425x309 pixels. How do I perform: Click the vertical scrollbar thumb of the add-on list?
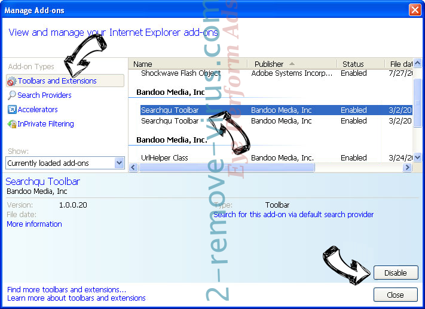(418, 102)
